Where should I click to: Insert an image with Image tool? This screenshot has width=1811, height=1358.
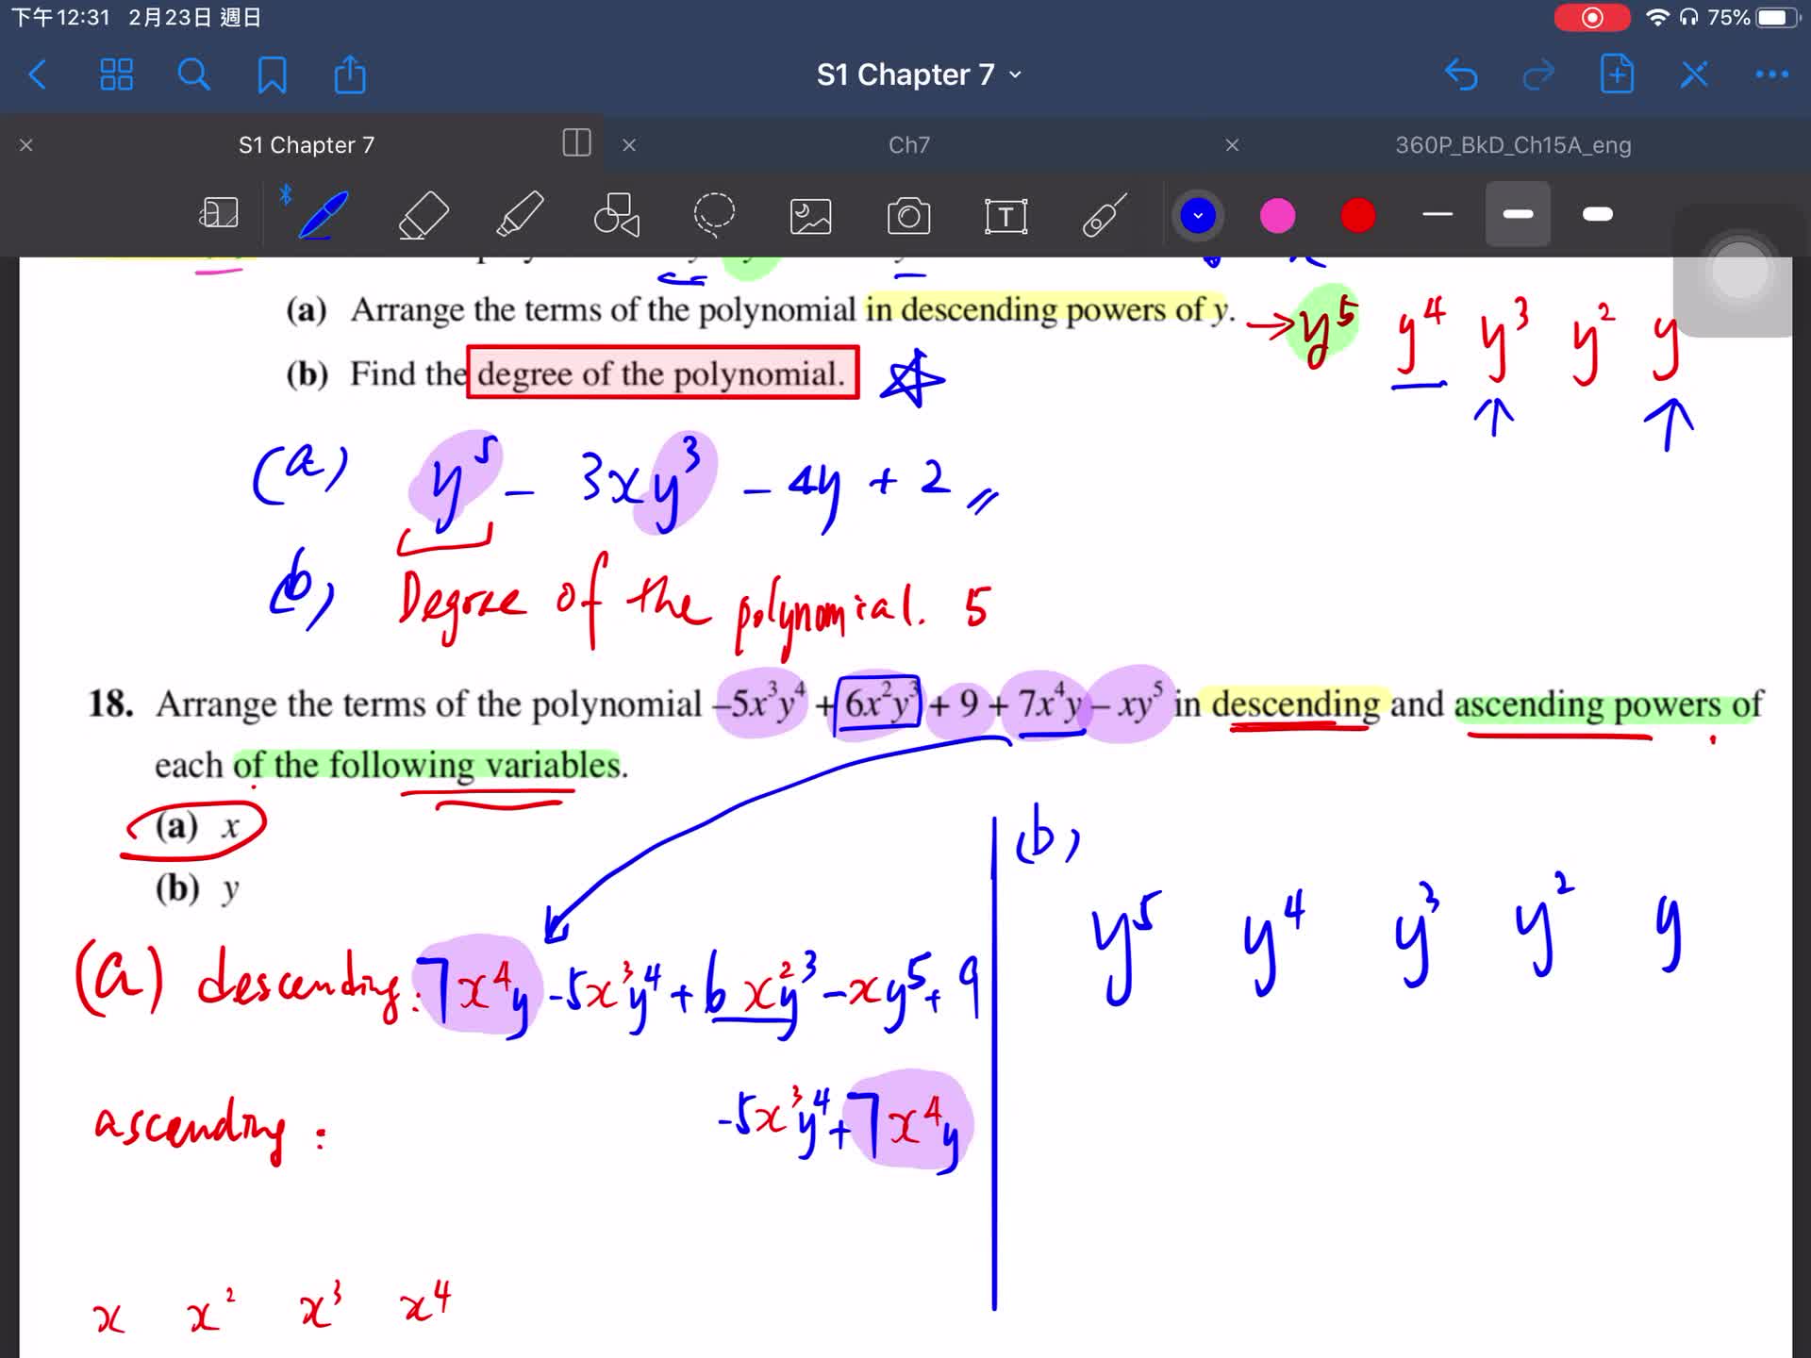pos(810,216)
